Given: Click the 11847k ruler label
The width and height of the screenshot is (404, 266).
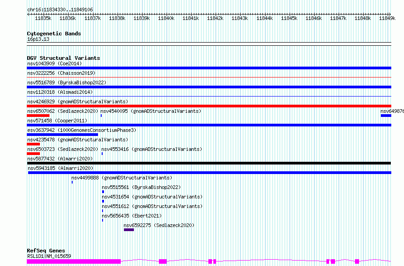Looking at the screenshot, I should (x=338, y=18).
